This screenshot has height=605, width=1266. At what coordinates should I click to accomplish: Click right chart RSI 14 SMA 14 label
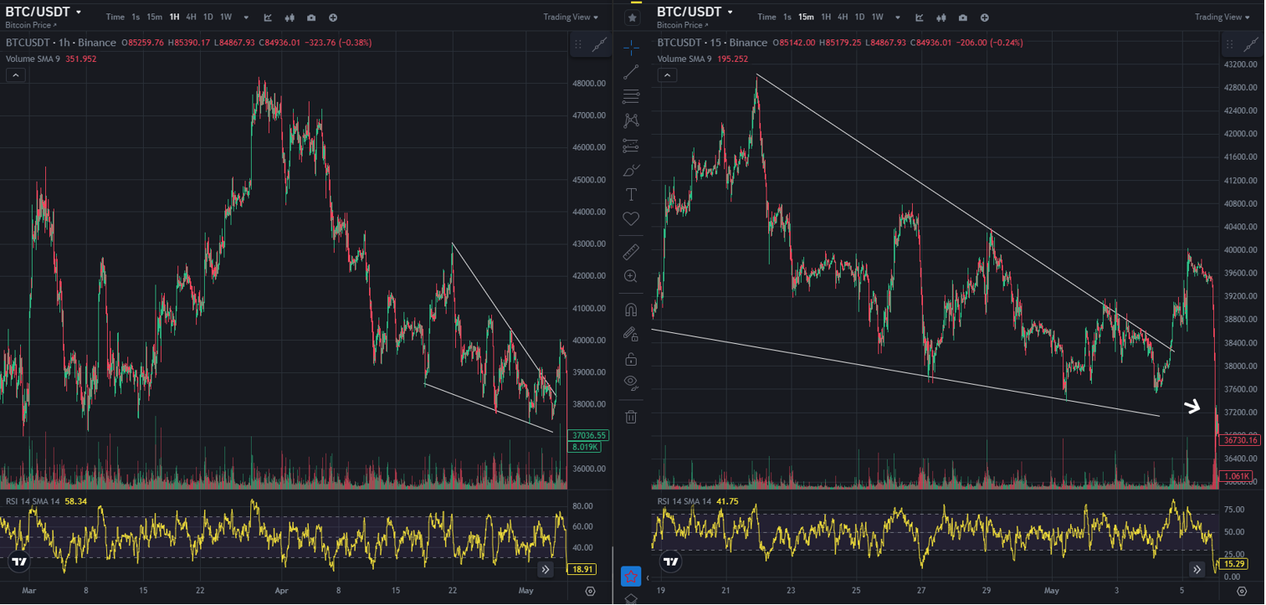(684, 501)
